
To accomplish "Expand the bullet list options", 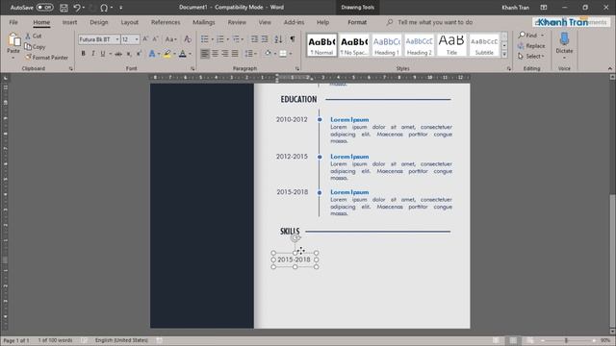I will tap(213, 38).
